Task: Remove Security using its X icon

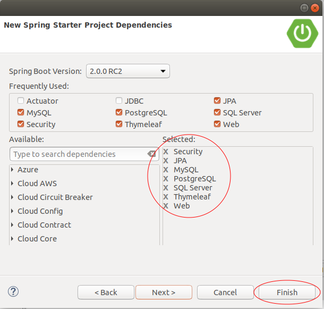Action: 166,152
